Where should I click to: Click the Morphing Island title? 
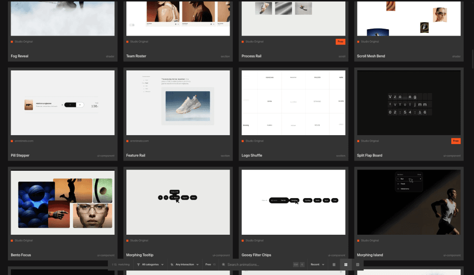(370, 255)
